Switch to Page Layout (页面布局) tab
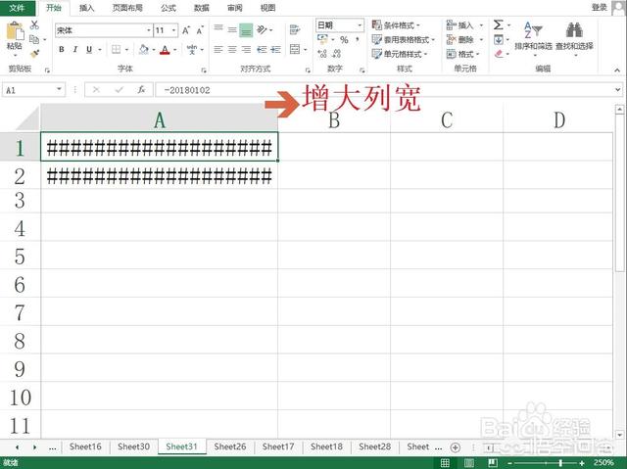Image resolution: width=627 pixels, height=469 pixels. point(127,8)
